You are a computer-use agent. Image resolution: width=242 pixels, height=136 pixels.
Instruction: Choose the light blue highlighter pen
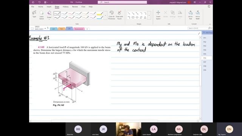100,17
